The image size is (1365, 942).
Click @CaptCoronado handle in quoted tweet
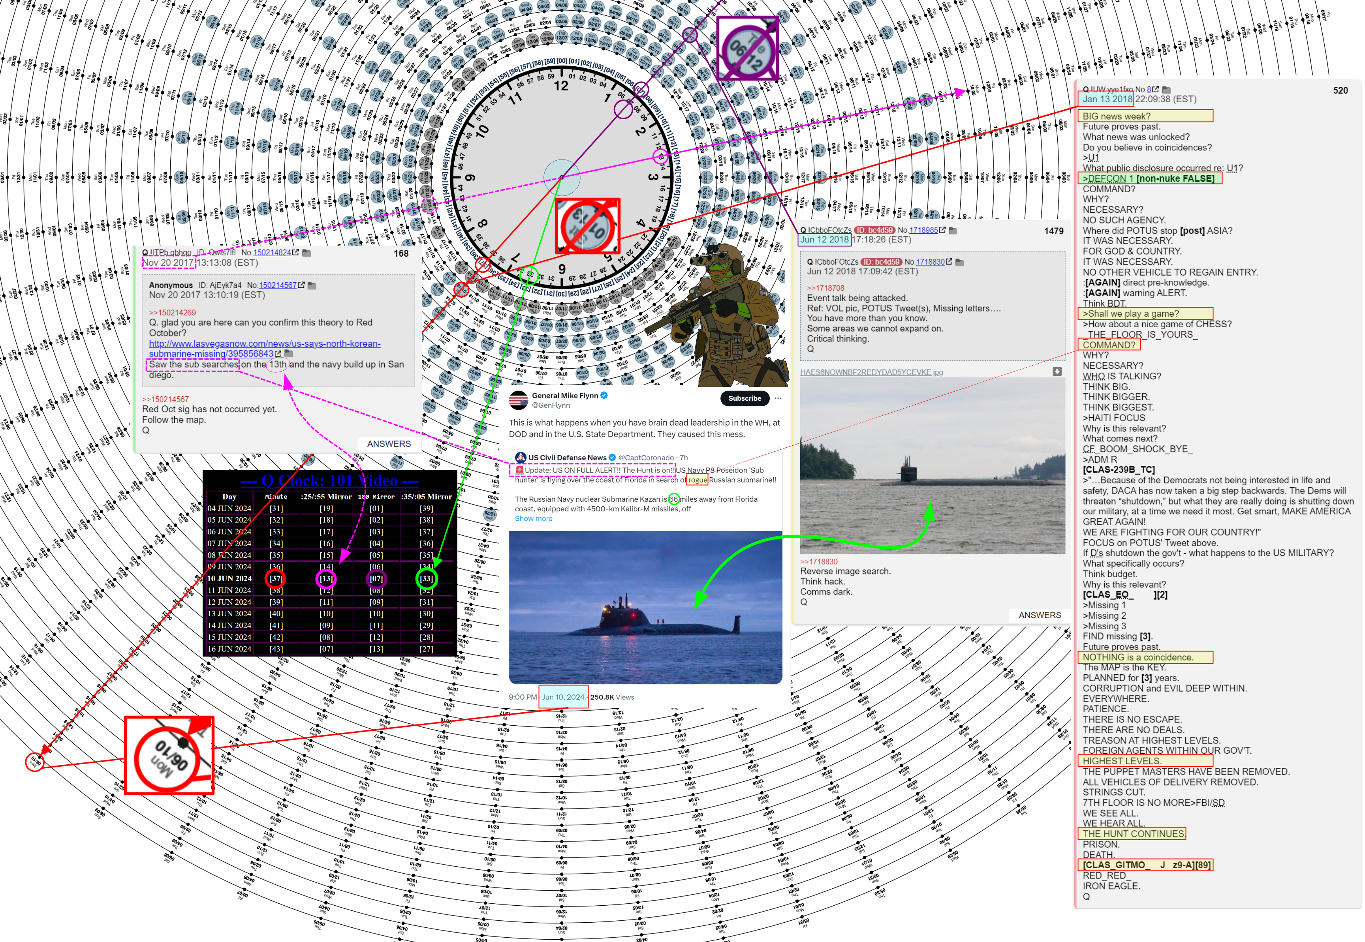(645, 458)
